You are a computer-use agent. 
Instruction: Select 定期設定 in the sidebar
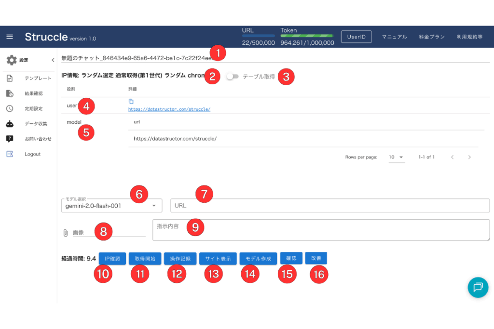(x=34, y=108)
